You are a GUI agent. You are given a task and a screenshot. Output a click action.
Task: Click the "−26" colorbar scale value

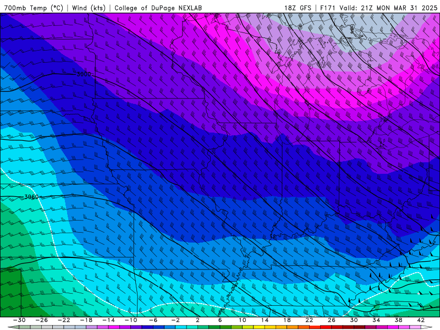coord(42,320)
